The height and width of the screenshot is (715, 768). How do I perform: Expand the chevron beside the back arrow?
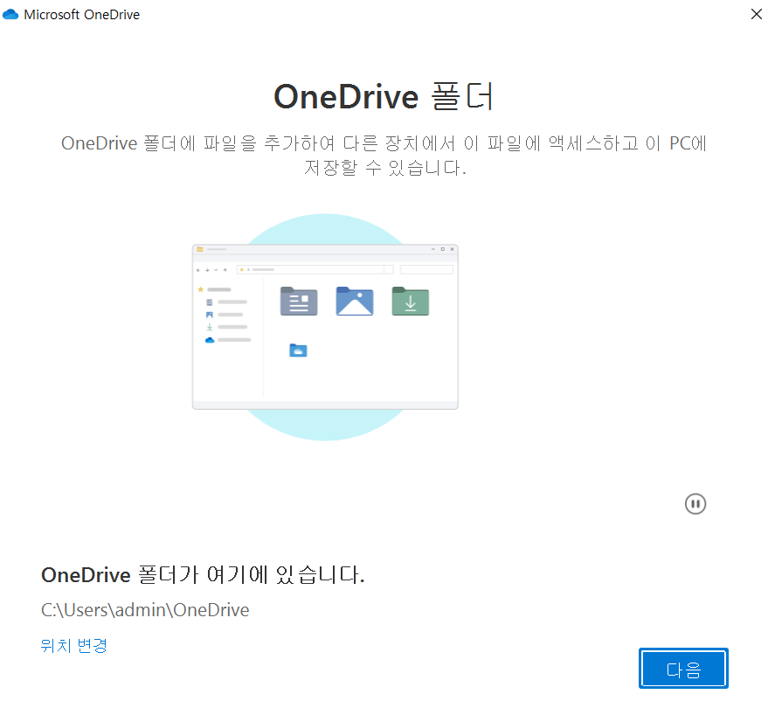(216, 269)
